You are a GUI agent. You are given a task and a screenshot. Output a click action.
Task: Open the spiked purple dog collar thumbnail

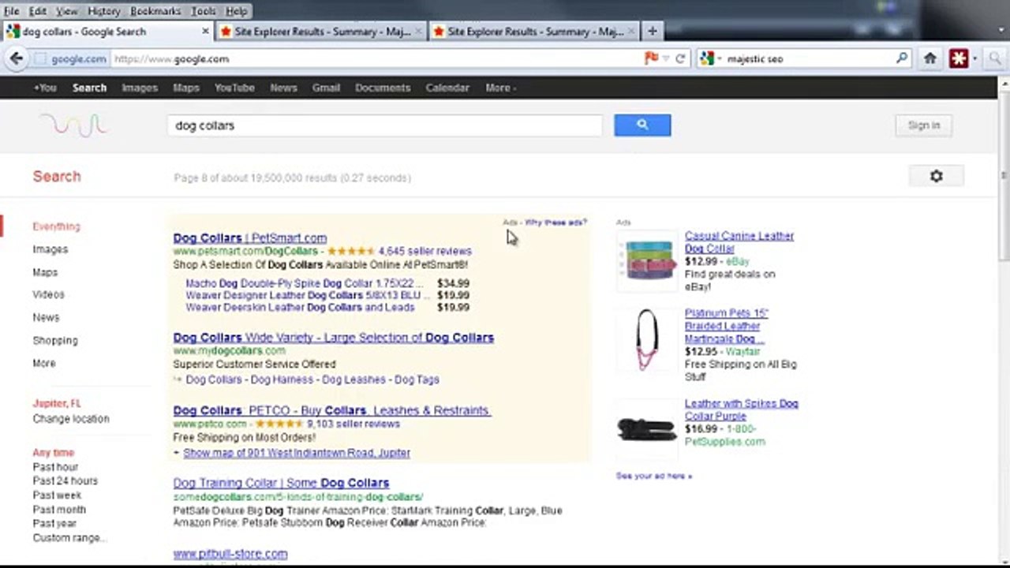(x=647, y=429)
